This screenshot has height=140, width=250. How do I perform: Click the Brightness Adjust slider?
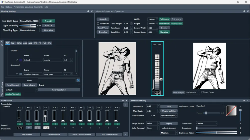pyautogui.click(x=216, y=133)
